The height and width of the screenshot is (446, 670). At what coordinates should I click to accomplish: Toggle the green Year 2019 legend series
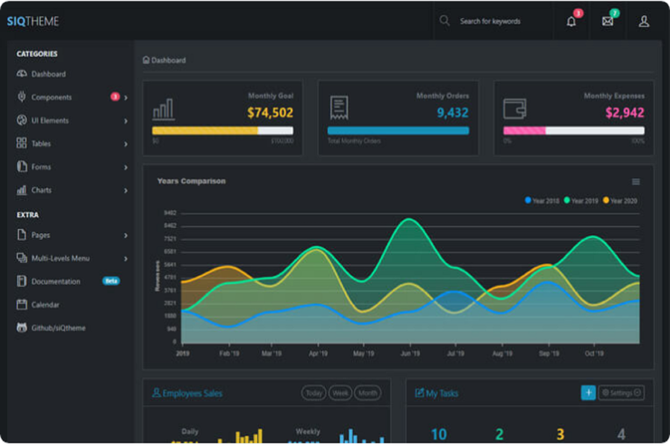point(581,200)
